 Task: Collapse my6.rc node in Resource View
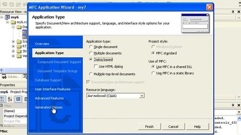coord(8,22)
